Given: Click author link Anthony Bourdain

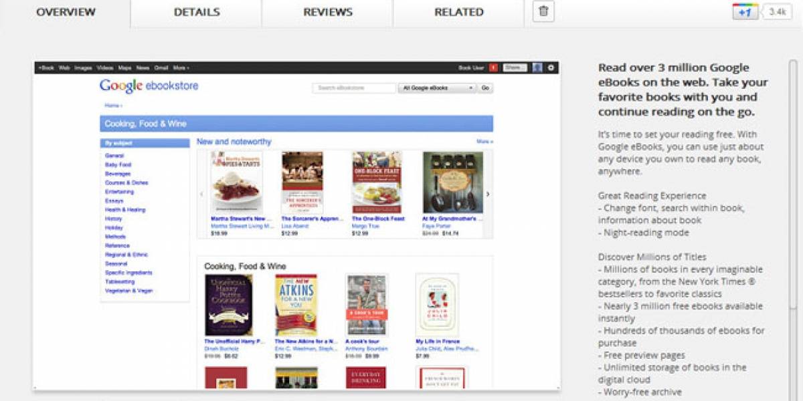Looking at the screenshot, I should click(x=367, y=348).
